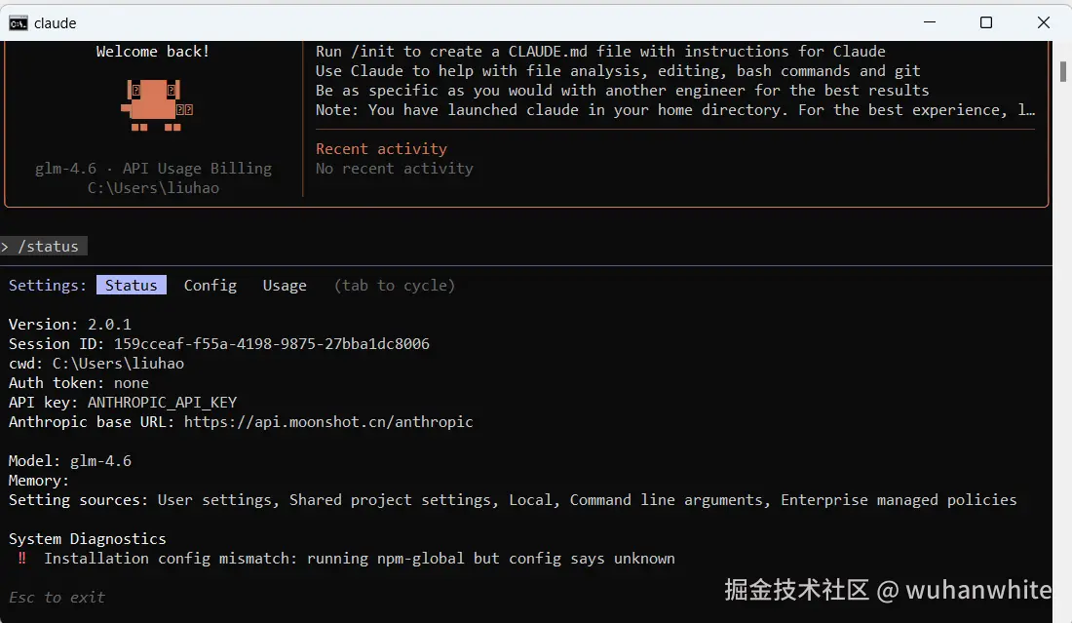Click the 'Esc to exit' hint
The height and width of the screenshot is (623, 1072).
57,597
